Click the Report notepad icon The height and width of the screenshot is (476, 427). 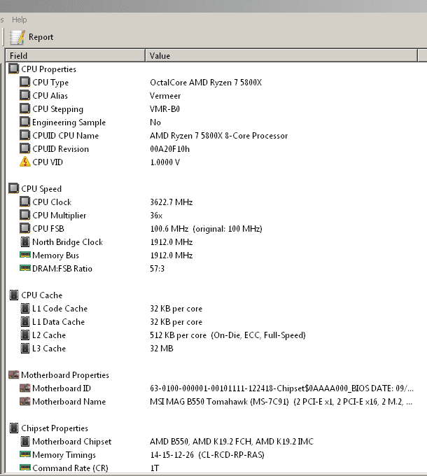17,37
